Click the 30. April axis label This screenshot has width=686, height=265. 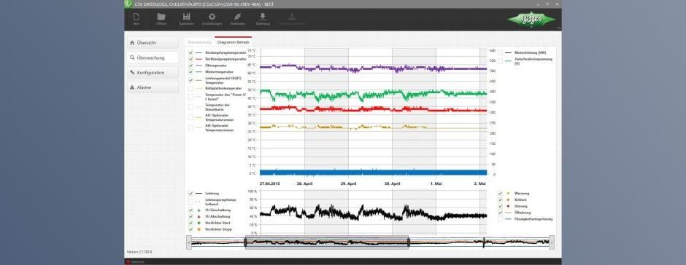coord(393,183)
